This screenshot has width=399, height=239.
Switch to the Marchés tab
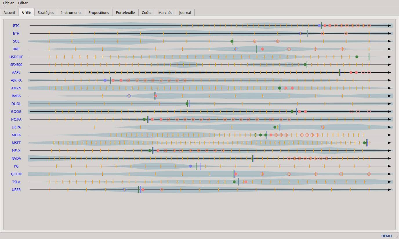pos(165,12)
